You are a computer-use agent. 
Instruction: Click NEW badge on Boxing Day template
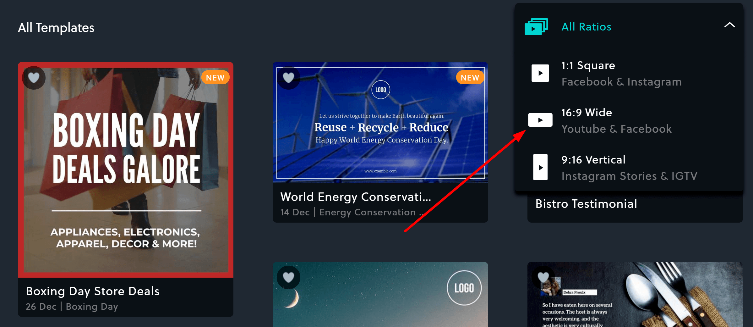(215, 77)
